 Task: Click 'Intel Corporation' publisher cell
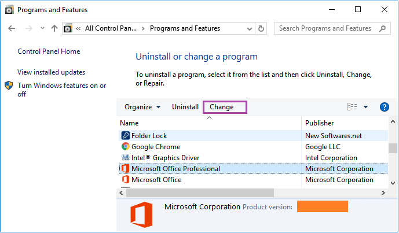pos(331,158)
